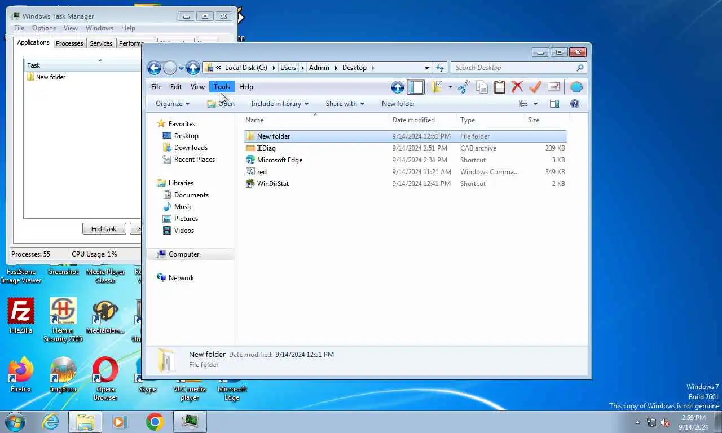The width and height of the screenshot is (722, 433).
Task: Open Downloads in Favorites
Action: 191,148
